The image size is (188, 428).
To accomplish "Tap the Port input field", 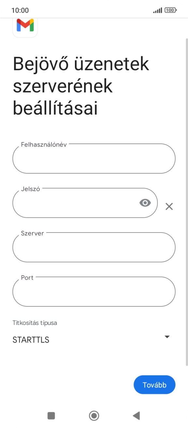I will click(94, 292).
